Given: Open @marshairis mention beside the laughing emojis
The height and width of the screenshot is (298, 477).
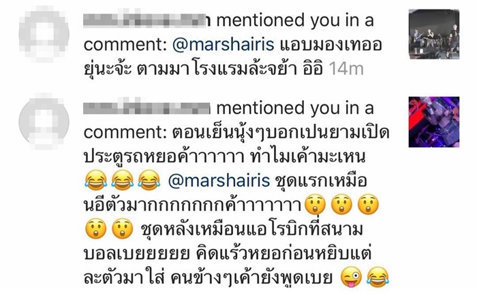Looking at the screenshot, I should click(x=219, y=180).
